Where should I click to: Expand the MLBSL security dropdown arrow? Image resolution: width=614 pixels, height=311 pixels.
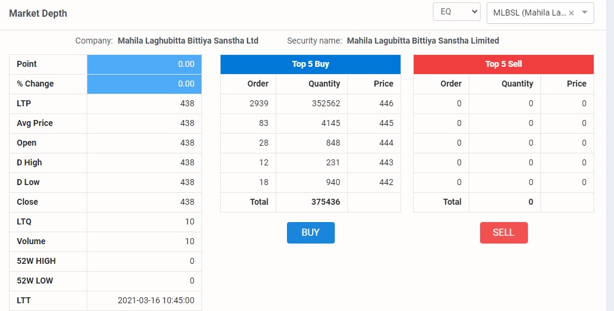click(x=585, y=13)
